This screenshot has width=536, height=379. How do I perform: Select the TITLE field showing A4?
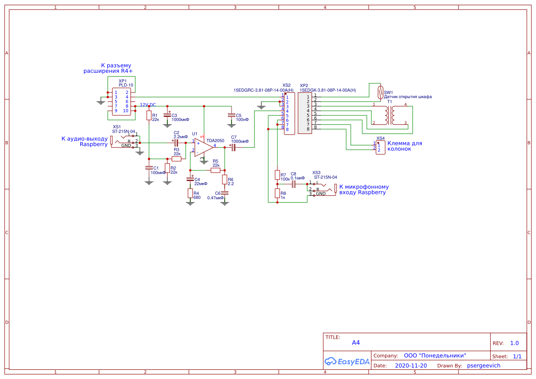pos(356,342)
